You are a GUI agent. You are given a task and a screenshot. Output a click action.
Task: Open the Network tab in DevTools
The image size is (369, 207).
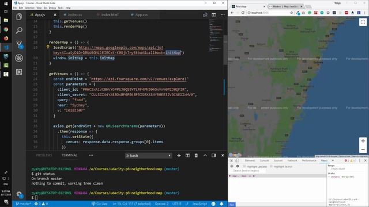[292, 160]
